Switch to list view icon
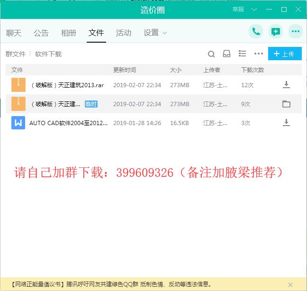 (x=242, y=54)
